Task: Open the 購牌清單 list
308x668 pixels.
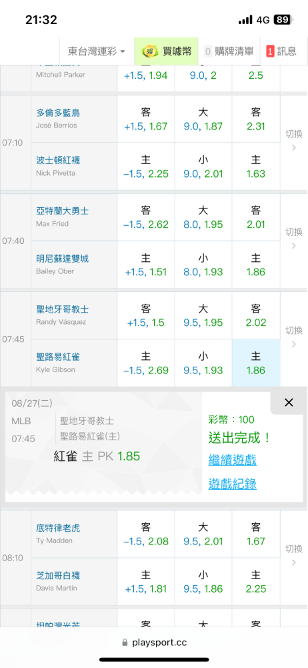Action: 229,51
